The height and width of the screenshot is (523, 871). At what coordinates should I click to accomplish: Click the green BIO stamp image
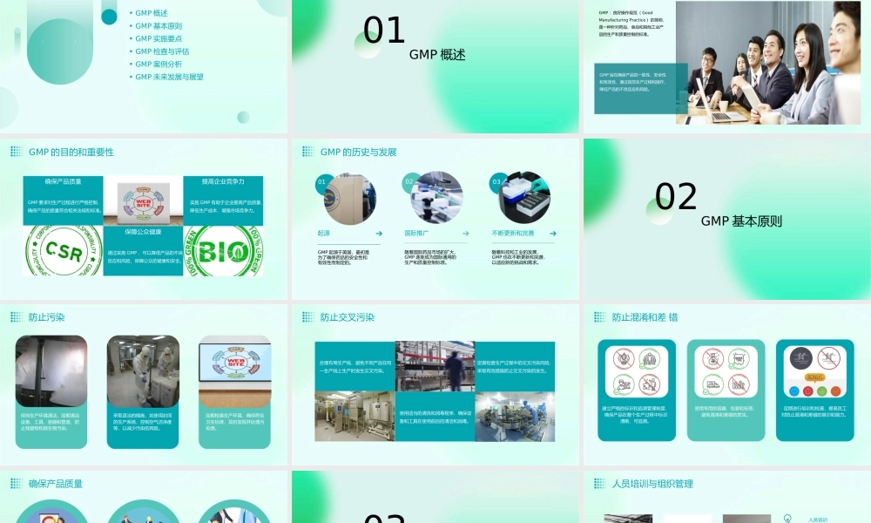click(223, 251)
